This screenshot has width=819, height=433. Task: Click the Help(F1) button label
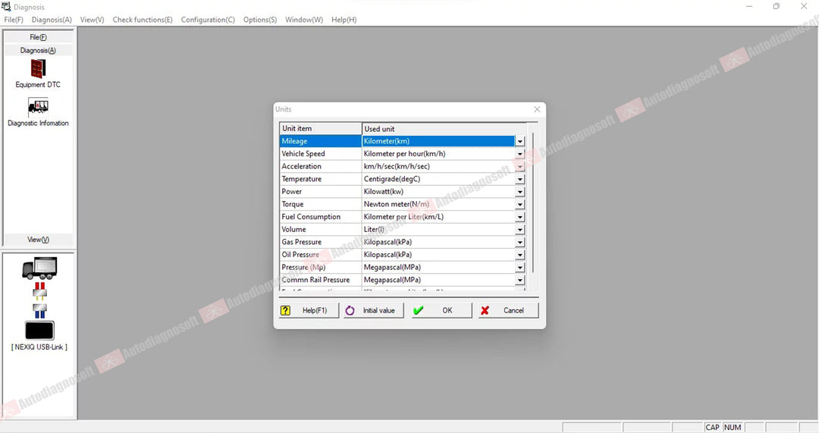315,310
